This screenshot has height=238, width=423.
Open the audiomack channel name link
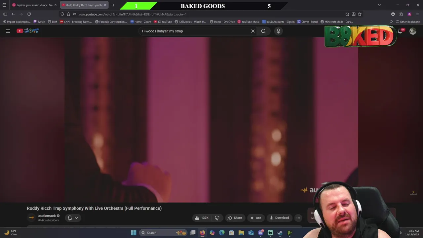pyautogui.click(x=47, y=216)
